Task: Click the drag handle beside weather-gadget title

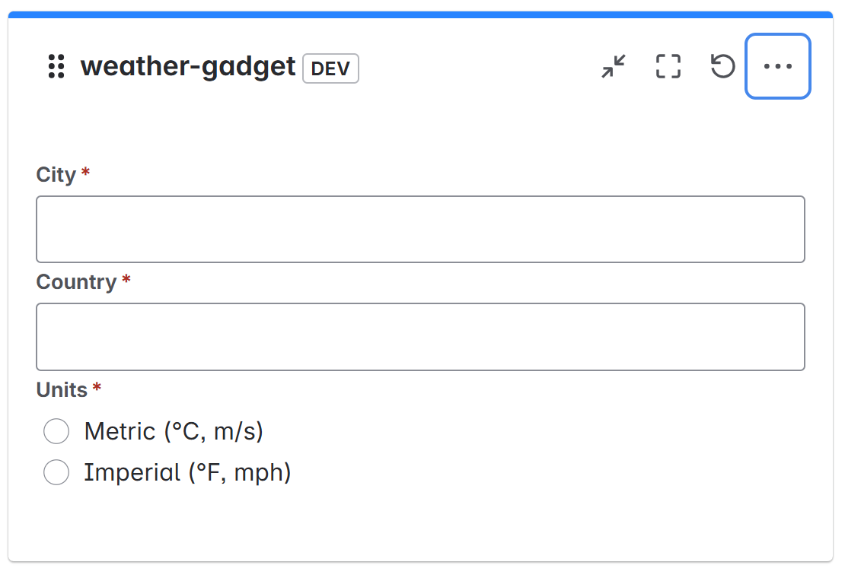Action: tap(56, 67)
